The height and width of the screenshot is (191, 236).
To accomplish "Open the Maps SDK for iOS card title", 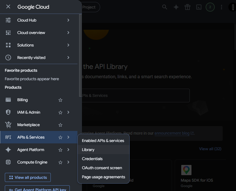I will pyautogui.click(x=197, y=180).
